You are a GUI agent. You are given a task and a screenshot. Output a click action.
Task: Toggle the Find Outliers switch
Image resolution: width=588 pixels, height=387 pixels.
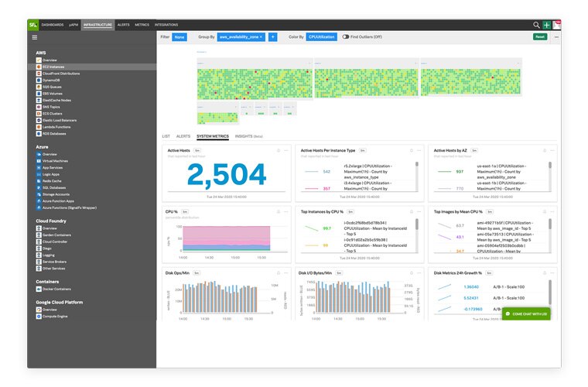[x=345, y=36]
